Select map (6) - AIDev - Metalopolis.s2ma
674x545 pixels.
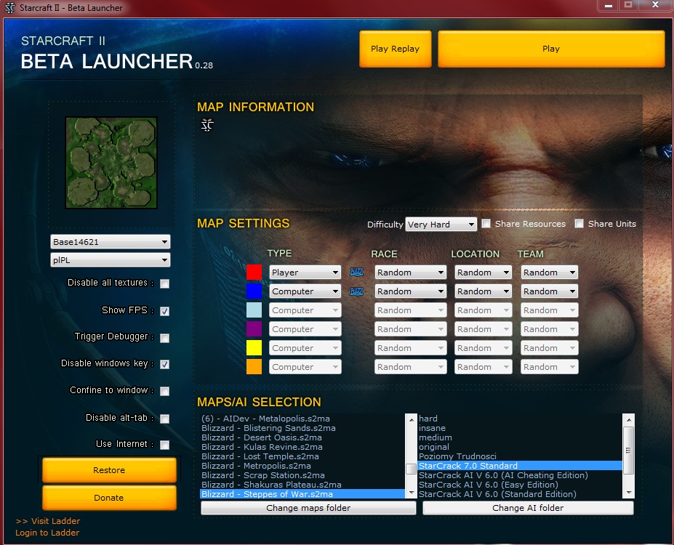pyautogui.click(x=302, y=419)
